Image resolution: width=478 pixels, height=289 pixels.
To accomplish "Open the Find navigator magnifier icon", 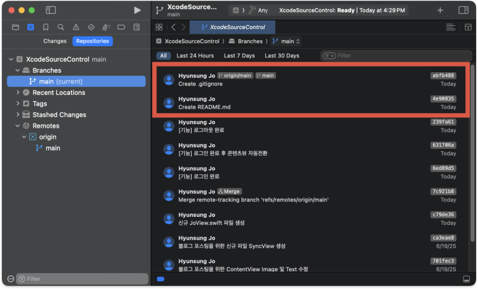I will 61,27.
